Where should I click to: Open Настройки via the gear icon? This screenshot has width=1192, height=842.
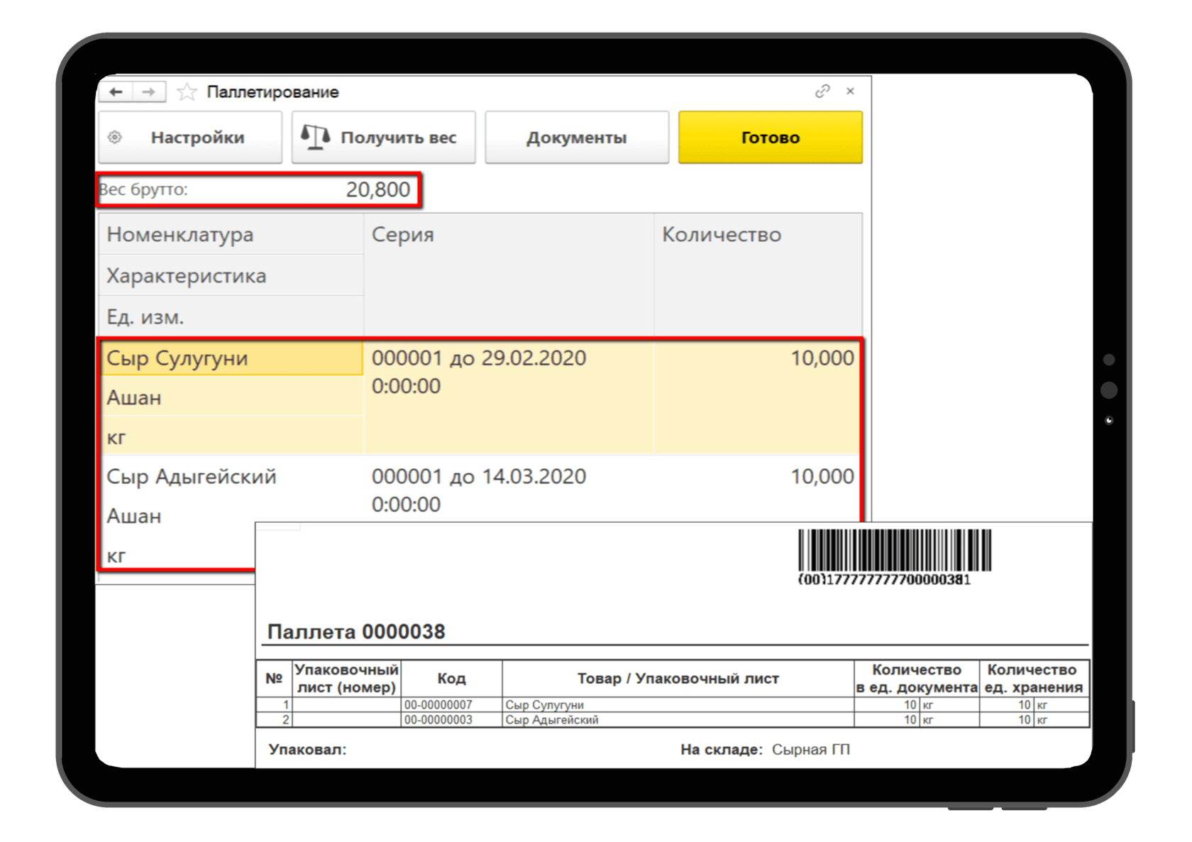point(116,136)
